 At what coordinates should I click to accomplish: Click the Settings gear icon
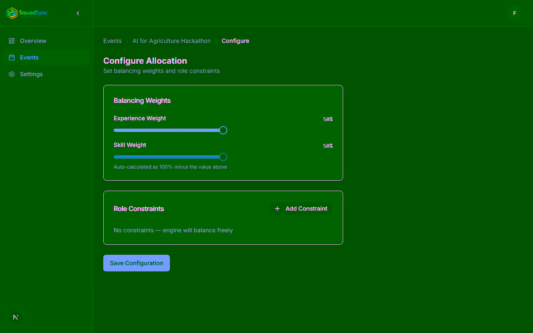pos(12,74)
